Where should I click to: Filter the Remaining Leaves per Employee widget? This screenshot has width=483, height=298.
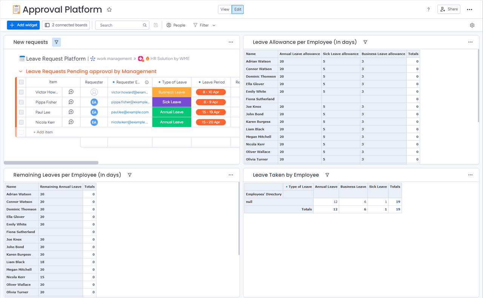click(129, 175)
